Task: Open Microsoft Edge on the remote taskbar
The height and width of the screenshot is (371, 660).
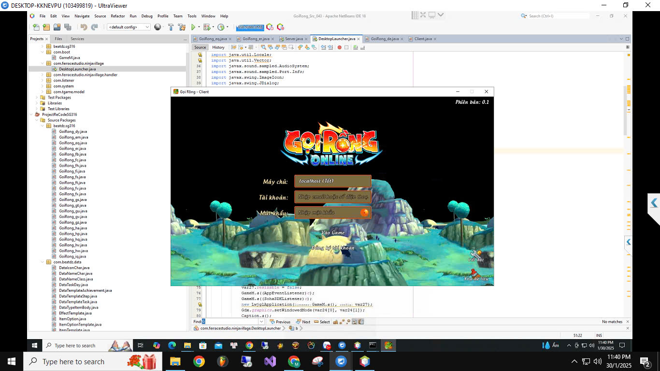Action: click(x=172, y=345)
